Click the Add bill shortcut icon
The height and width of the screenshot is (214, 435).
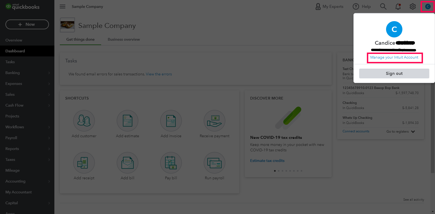(128, 163)
